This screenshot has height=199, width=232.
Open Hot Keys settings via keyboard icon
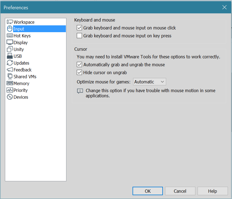pos(10,36)
